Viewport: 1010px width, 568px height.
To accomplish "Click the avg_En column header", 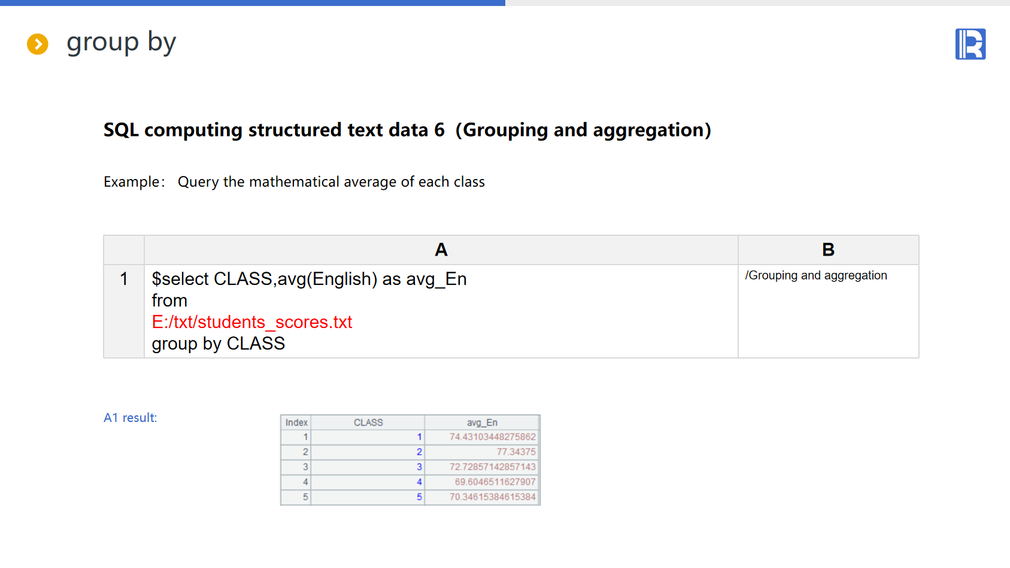I will (482, 423).
